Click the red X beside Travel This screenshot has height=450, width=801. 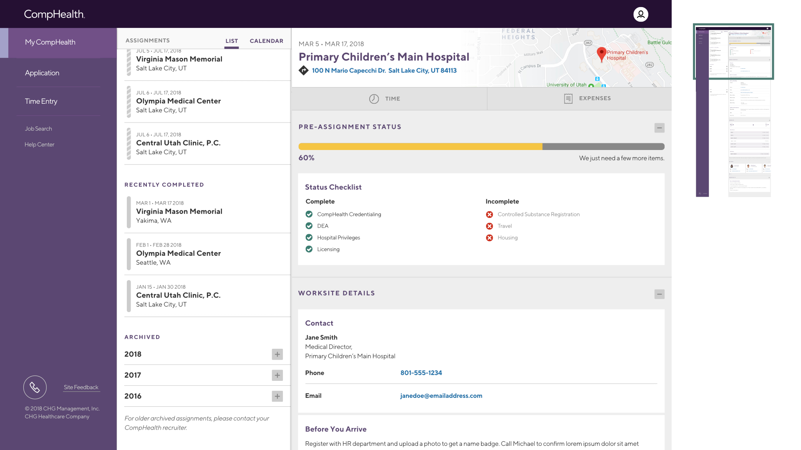[489, 226]
